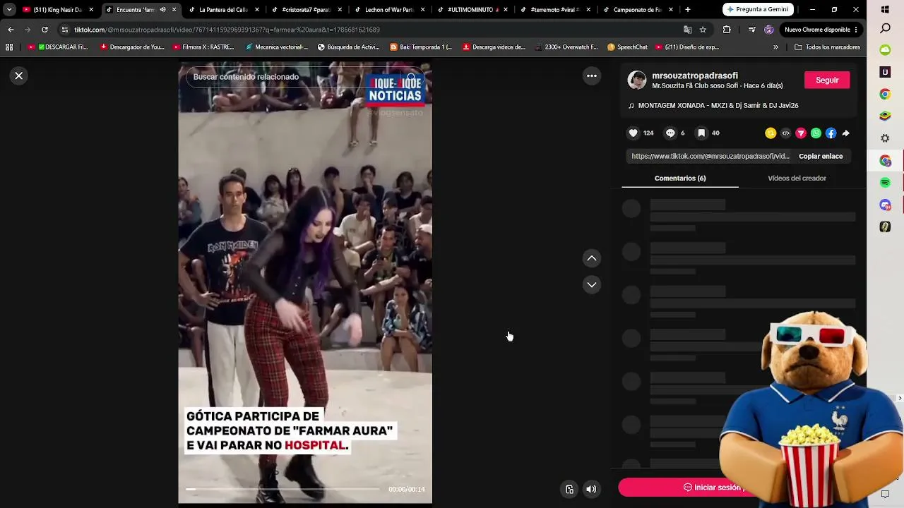Select the video URL text field
Image resolution: width=904 pixels, height=508 pixels.
point(710,156)
